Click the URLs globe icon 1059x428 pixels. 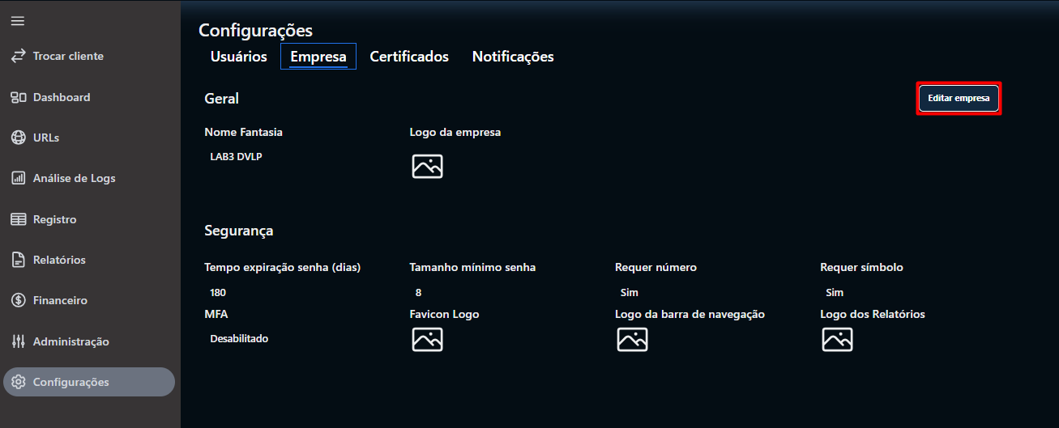[18, 138]
